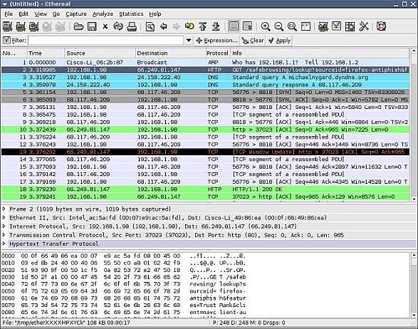Open the coloring rules editor icon
This screenshot has height=329, width=418.
350,26
